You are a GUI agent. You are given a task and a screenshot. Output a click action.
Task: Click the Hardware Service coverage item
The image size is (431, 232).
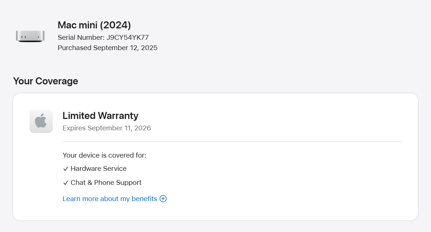[x=99, y=168]
